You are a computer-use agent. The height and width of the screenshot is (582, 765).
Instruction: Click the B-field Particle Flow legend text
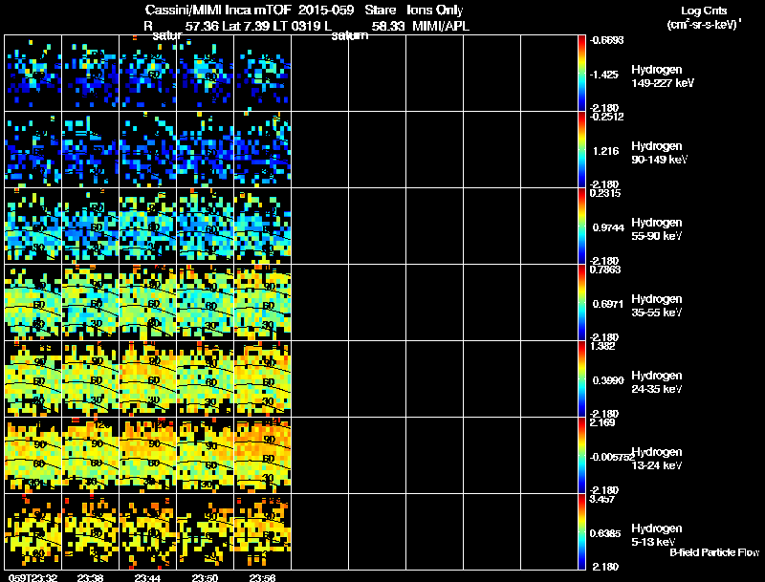[x=713, y=553]
